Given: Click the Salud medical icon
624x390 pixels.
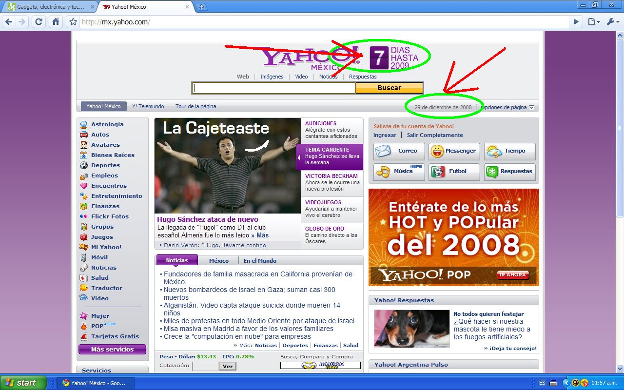Looking at the screenshot, I should (x=84, y=278).
